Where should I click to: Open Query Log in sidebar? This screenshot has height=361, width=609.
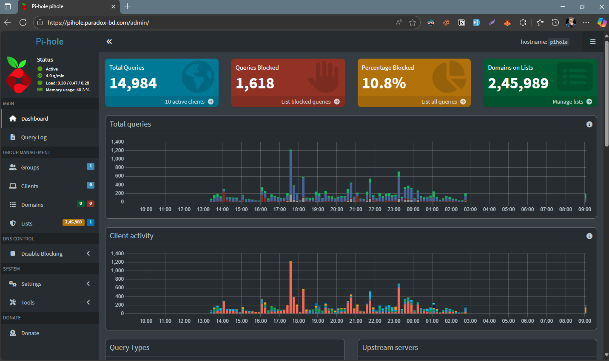pos(34,138)
